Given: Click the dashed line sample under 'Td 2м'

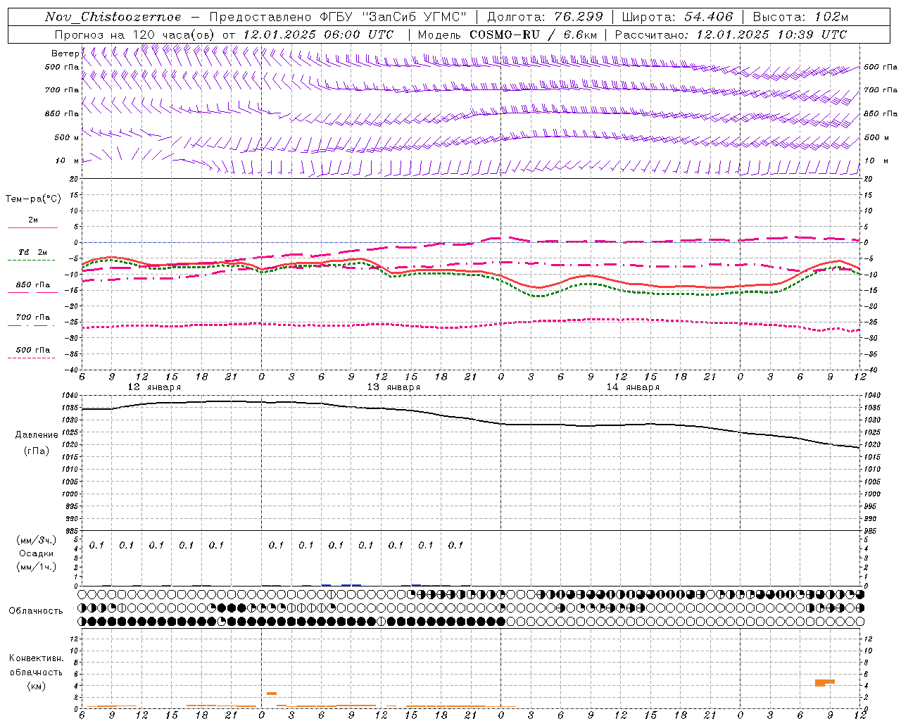Looking at the screenshot, I should tap(31, 261).
